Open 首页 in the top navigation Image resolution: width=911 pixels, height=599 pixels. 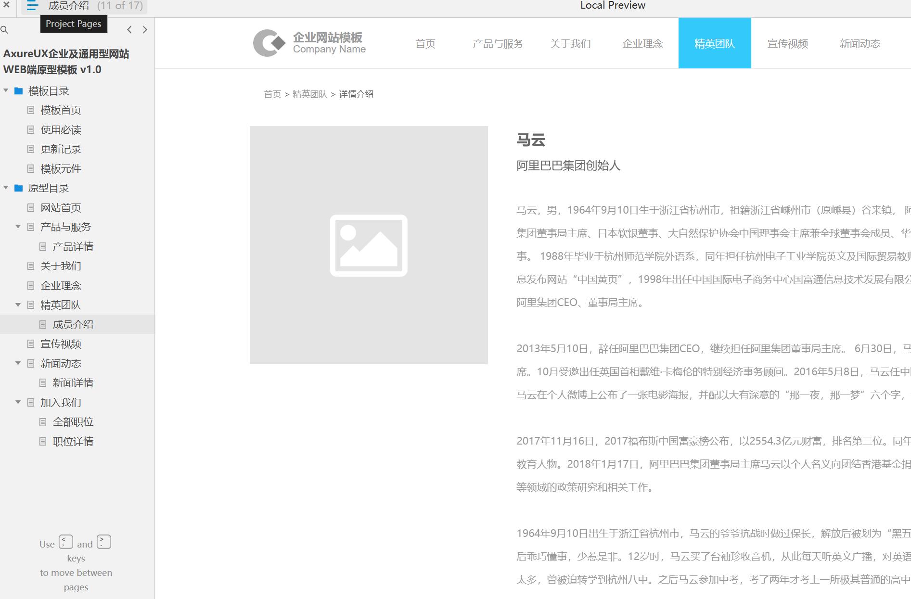point(425,44)
